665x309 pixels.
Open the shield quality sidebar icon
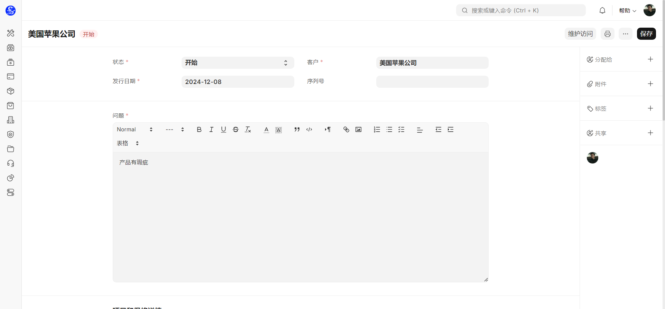(x=11, y=134)
